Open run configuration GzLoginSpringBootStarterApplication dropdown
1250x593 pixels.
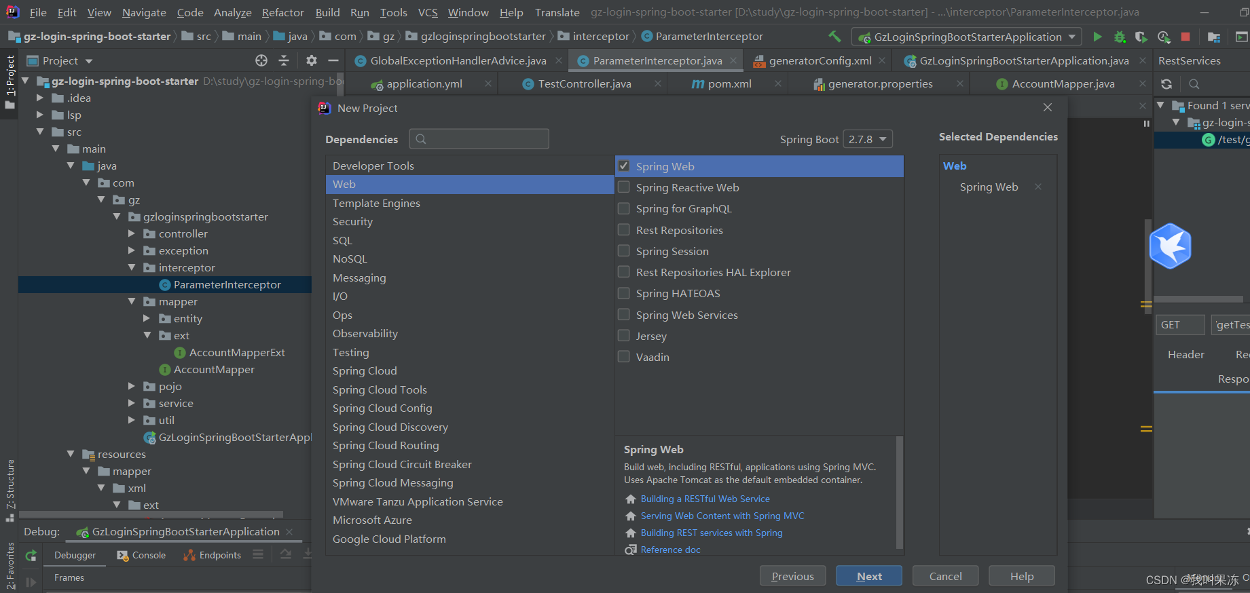coord(967,37)
